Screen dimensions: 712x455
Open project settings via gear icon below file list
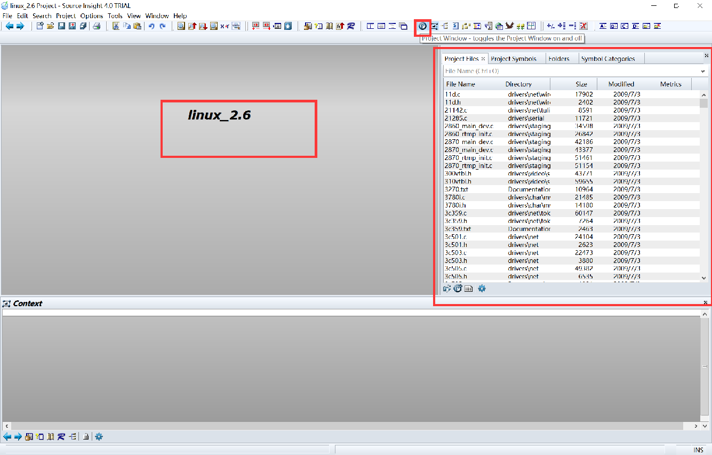482,288
